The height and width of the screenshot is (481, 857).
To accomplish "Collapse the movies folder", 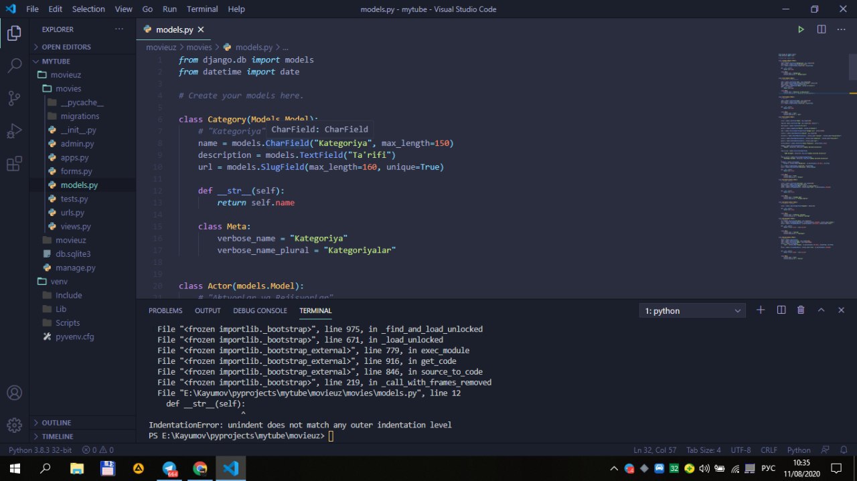I will point(84,88).
